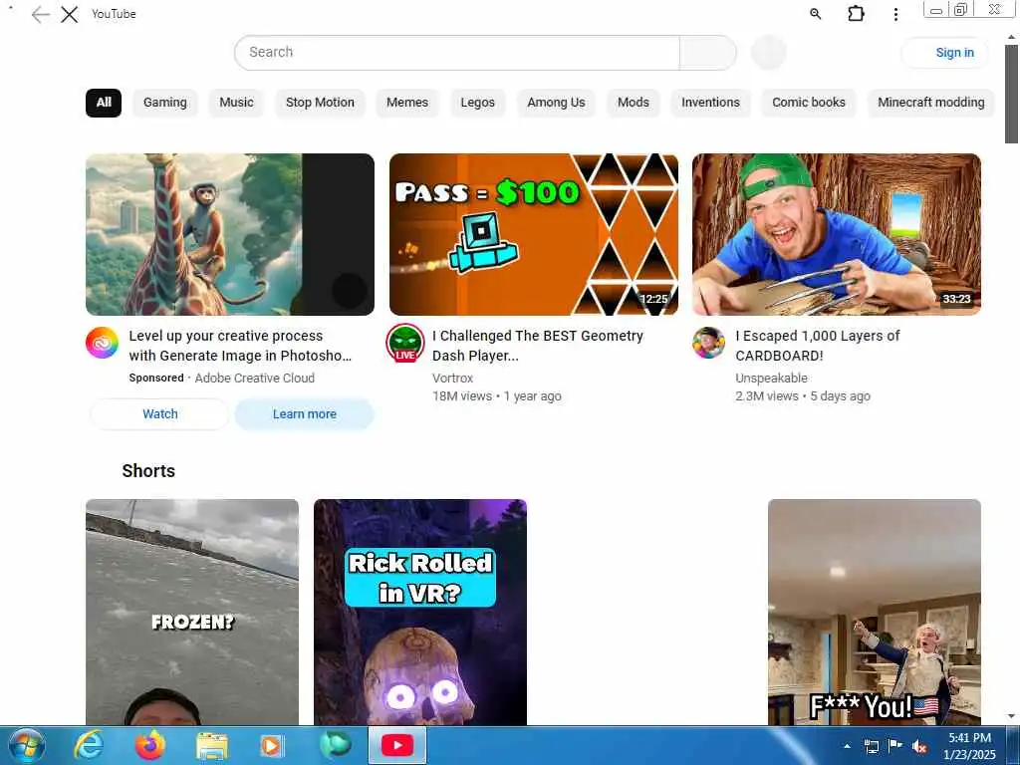Image resolution: width=1020 pixels, height=765 pixels.
Task: Click the search button beside the search box
Action: pos(708,53)
